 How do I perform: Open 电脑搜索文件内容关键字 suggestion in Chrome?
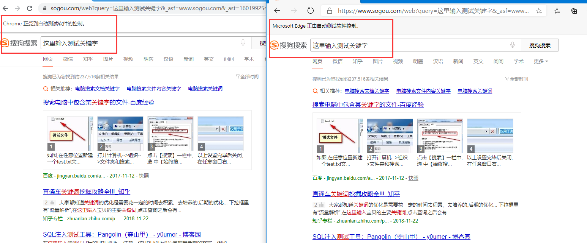pos(154,89)
